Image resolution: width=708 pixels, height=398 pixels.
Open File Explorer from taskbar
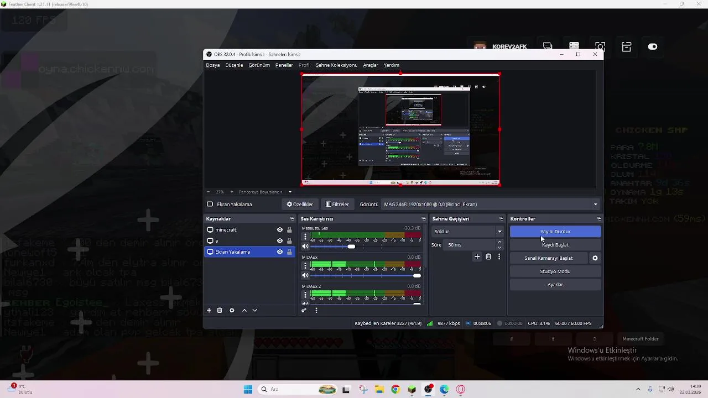[x=379, y=389]
